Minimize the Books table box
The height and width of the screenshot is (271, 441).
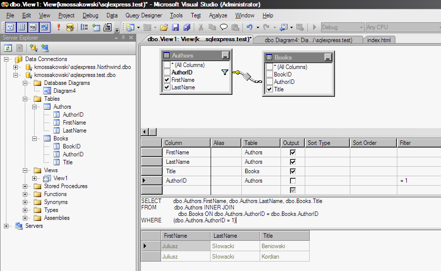[328, 57]
